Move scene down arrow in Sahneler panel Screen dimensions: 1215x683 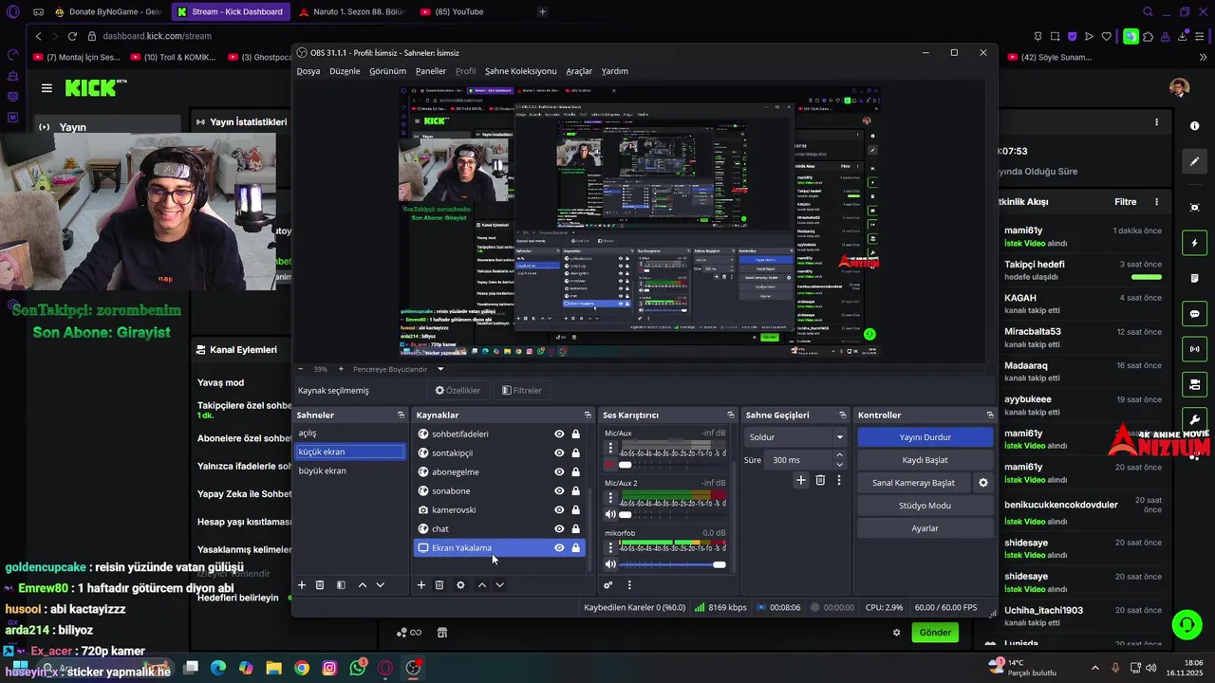[x=380, y=585]
